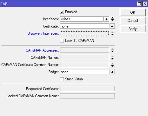Click the Discovery Interfaces expand arrows
Image resolution: width=148 pixels, height=116 pixels.
click(x=112, y=33)
